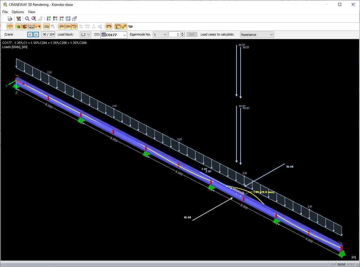Click the Print rendering icon
Screen dimensions: 360x267
tap(10, 18)
